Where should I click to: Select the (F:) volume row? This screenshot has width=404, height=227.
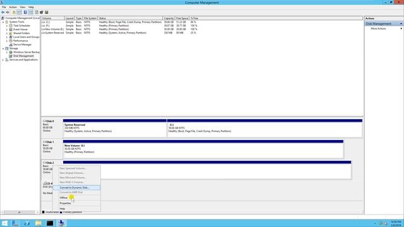pos(120,26)
